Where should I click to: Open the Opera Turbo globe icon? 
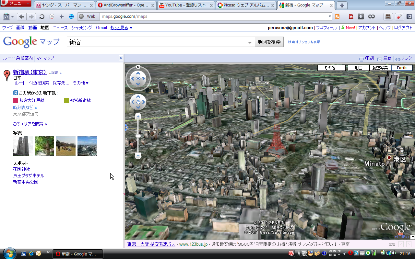[71, 17]
